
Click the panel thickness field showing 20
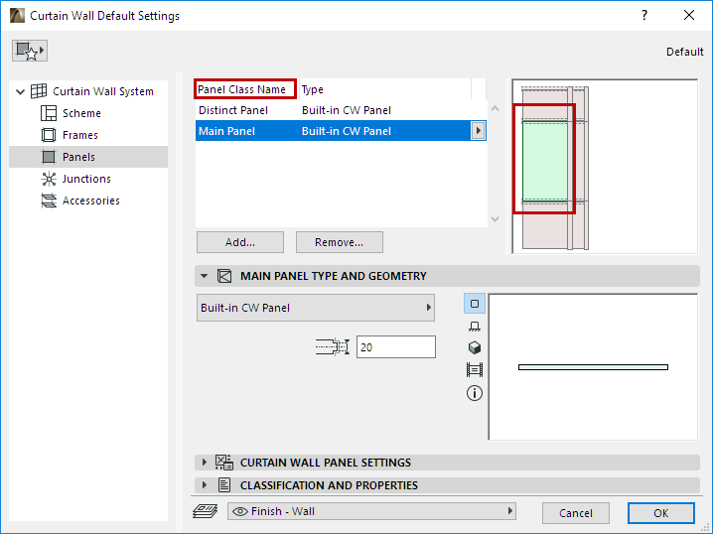[395, 347]
